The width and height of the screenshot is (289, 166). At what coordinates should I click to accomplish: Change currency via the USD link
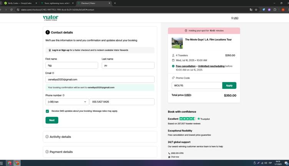tap(236, 18)
